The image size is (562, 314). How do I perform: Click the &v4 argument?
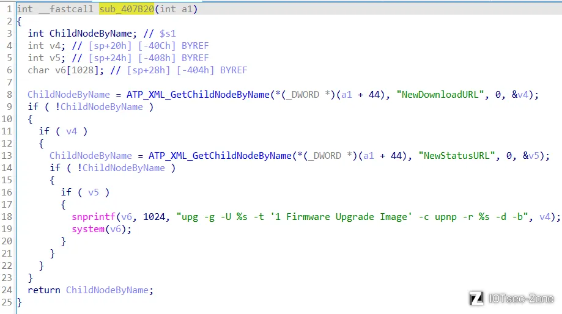(520, 95)
